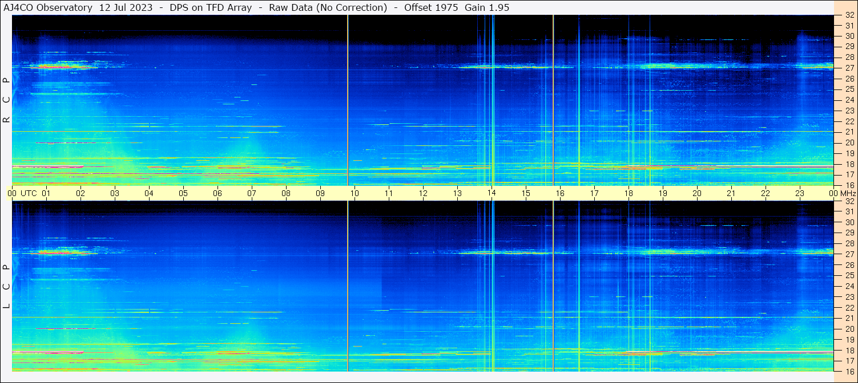Select hour 19 on the time axis
Image resolution: width=858 pixels, height=383 pixels.
click(x=663, y=193)
